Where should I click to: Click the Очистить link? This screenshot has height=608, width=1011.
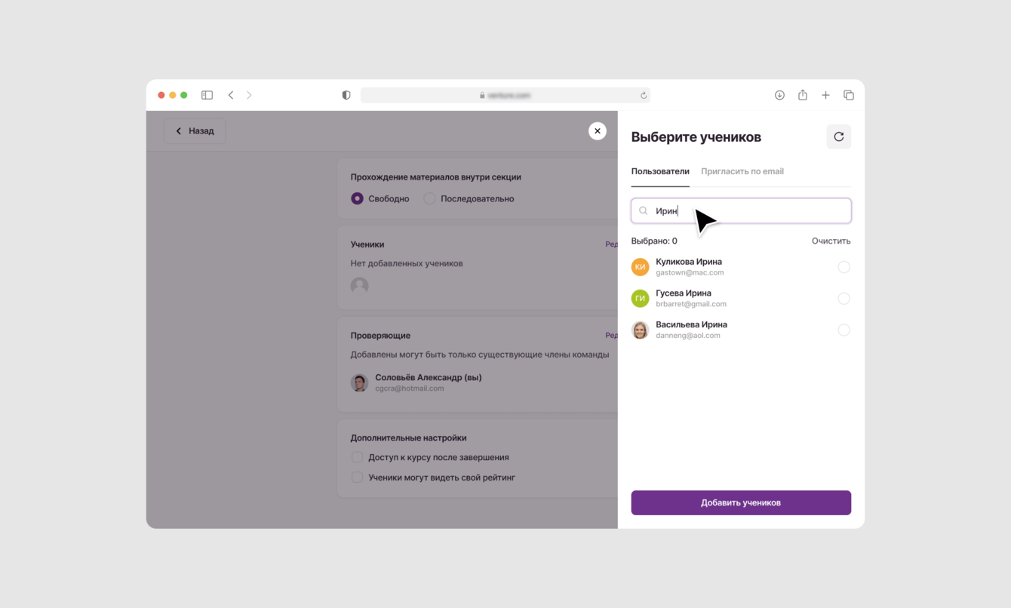(831, 241)
